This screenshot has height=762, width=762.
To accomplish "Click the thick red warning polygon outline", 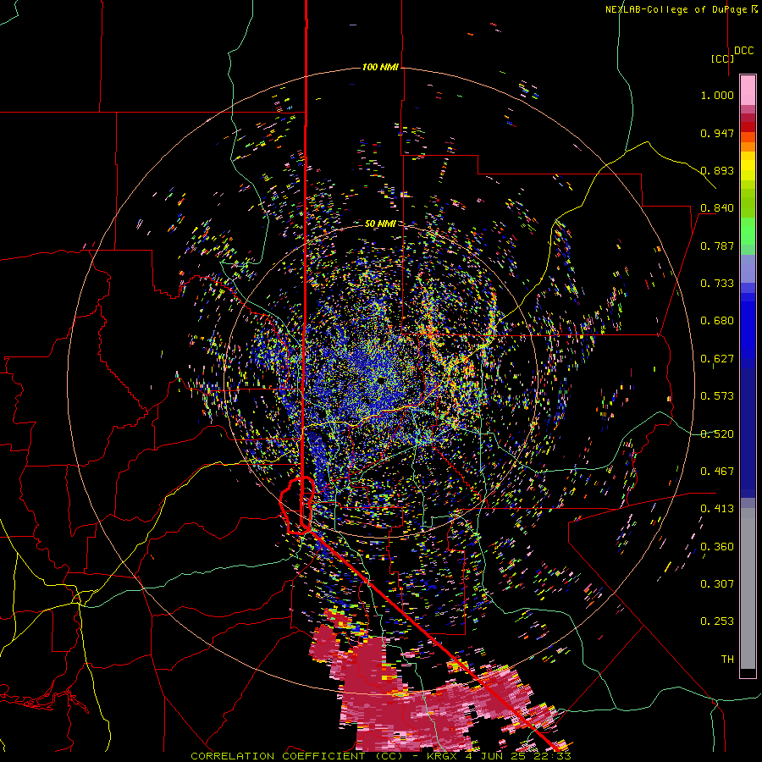I will point(297,506).
